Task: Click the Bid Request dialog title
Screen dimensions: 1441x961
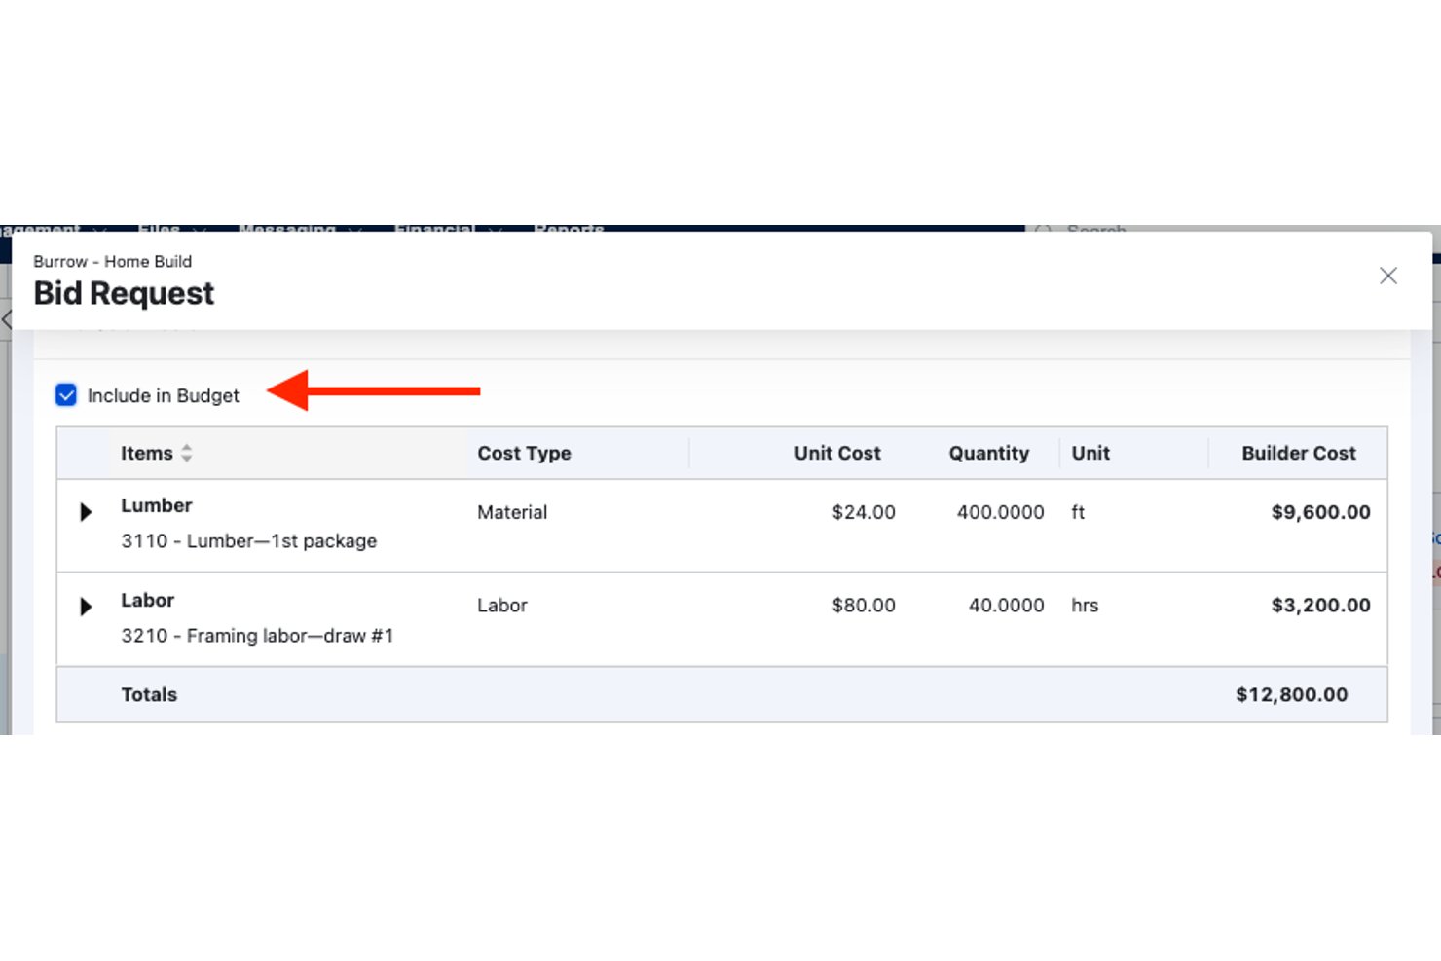Action: pos(124,293)
